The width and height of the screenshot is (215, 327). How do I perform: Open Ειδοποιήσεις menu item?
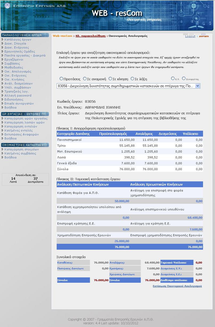[x=14, y=99]
